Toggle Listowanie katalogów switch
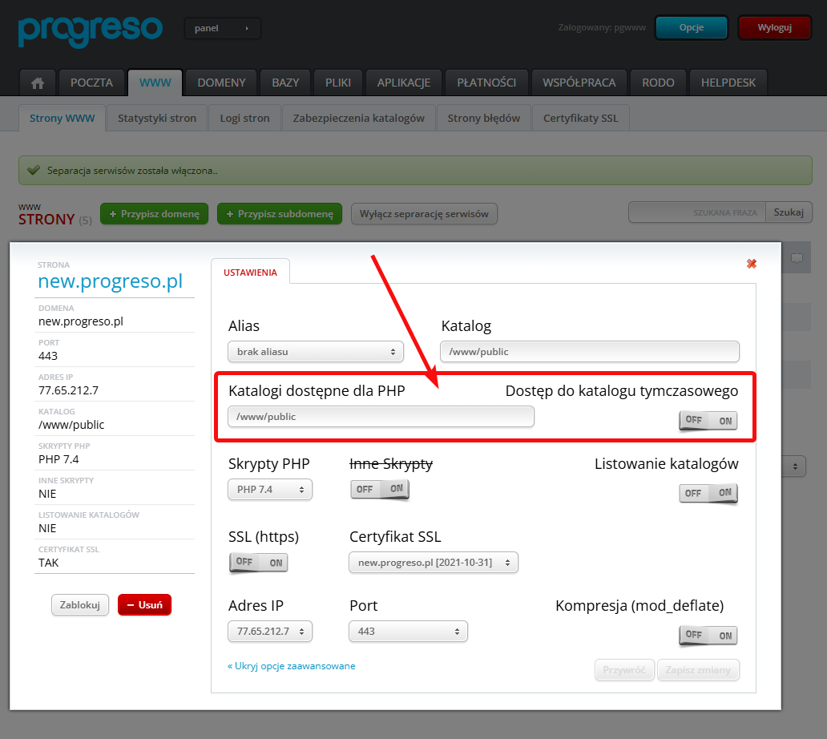The height and width of the screenshot is (739, 827). point(708,493)
